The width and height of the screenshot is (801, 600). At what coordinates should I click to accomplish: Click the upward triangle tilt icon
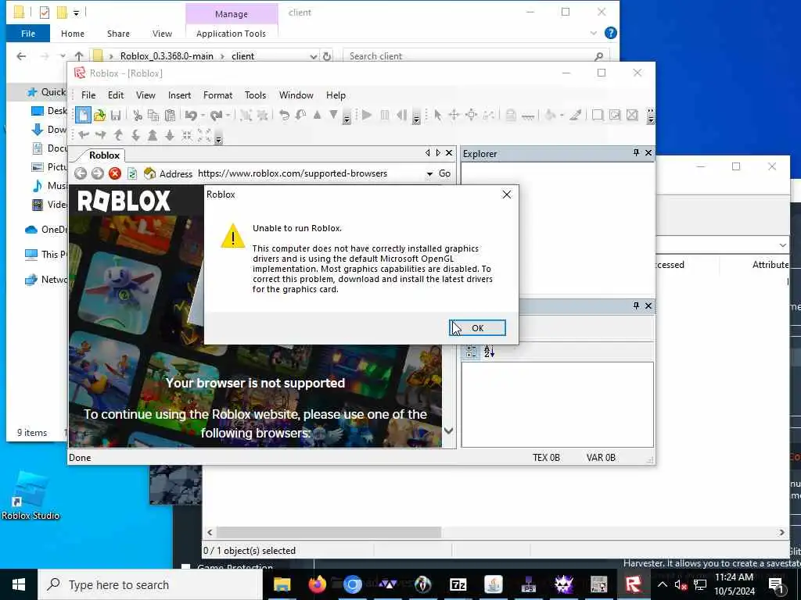[318, 115]
